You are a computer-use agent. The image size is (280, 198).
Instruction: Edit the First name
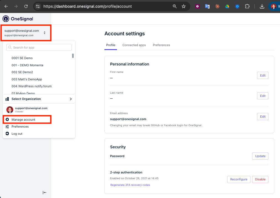point(263,75)
